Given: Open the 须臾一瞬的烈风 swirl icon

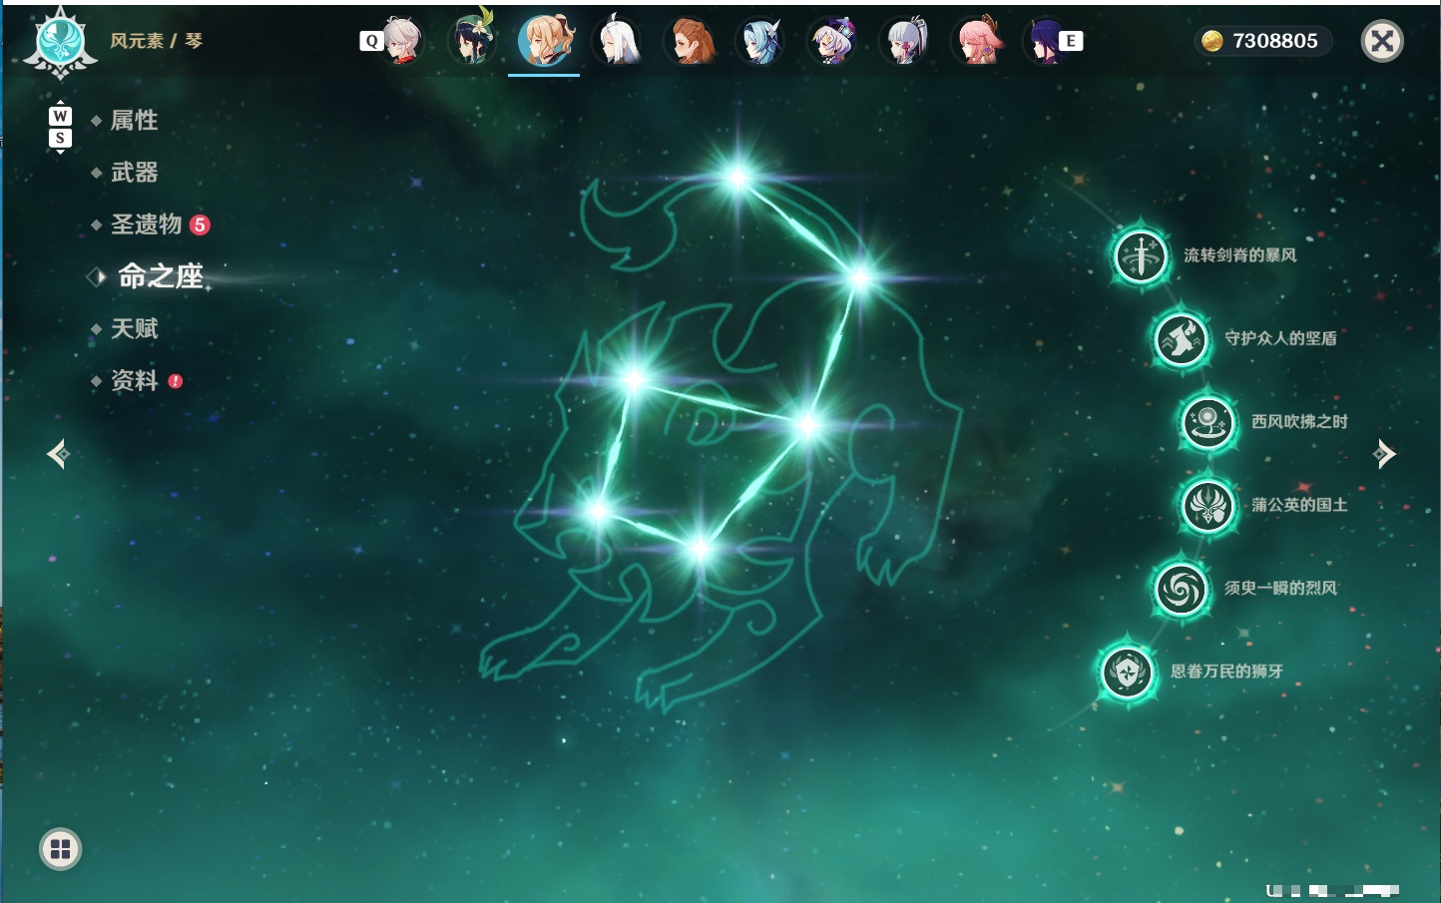Looking at the screenshot, I should coord(1182,589).
